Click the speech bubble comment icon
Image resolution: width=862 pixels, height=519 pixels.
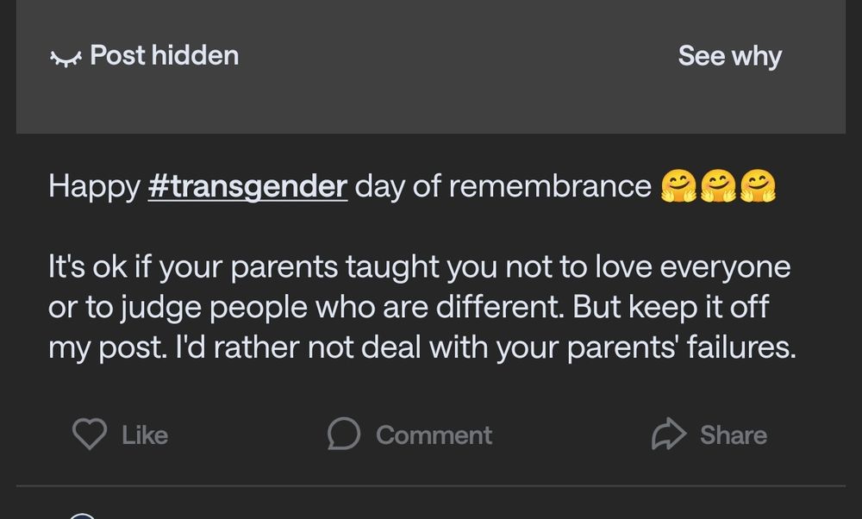point(343,435)
